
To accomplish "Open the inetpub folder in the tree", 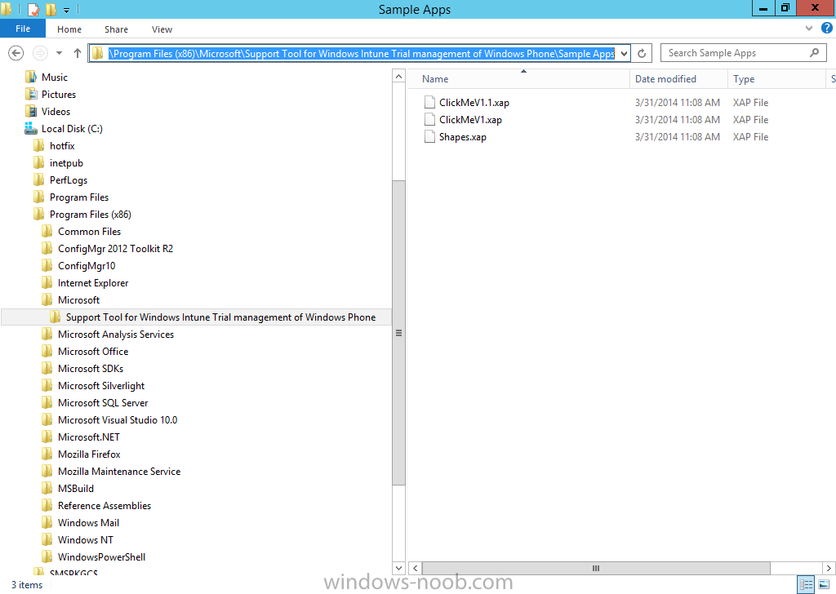I will 66,163.
